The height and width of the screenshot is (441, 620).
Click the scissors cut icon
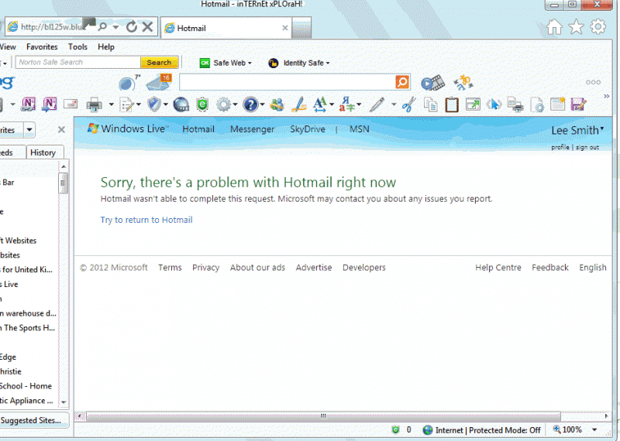click(x=409, y=105)
